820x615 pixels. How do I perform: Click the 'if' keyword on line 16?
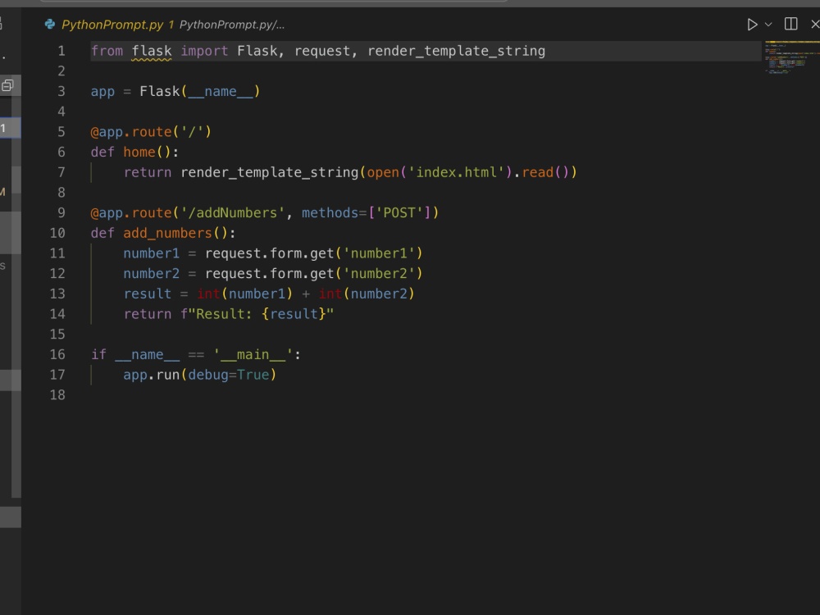tap(99, 354)
